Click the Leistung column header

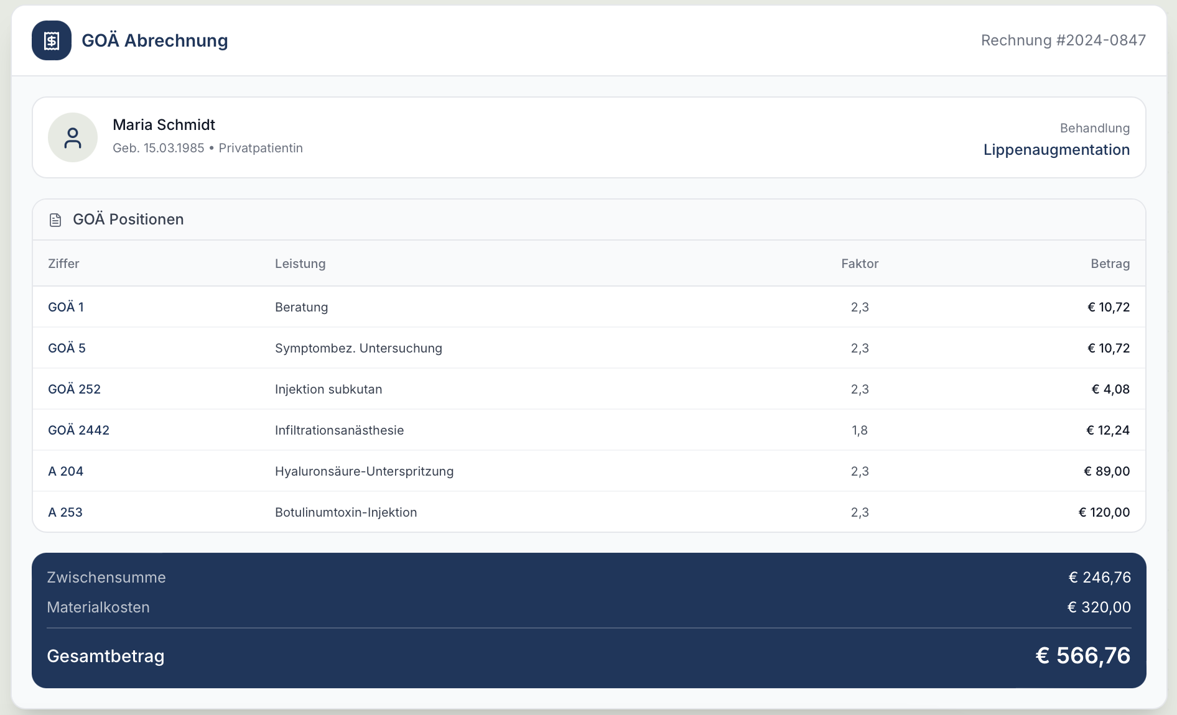(x=300, y=264)
